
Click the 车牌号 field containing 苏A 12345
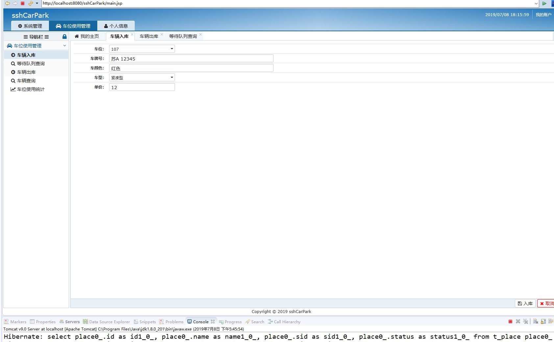pyautogui.click(x=191, y=59)
